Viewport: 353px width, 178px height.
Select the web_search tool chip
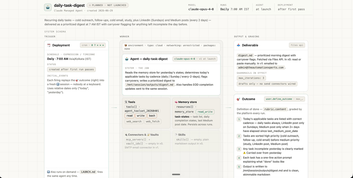click(x=134, y=122)
